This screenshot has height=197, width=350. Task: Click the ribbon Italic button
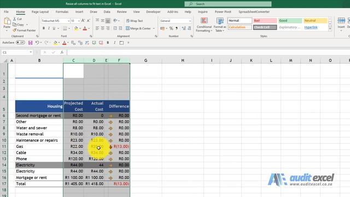pyautogui.click(x=49, y=28)
